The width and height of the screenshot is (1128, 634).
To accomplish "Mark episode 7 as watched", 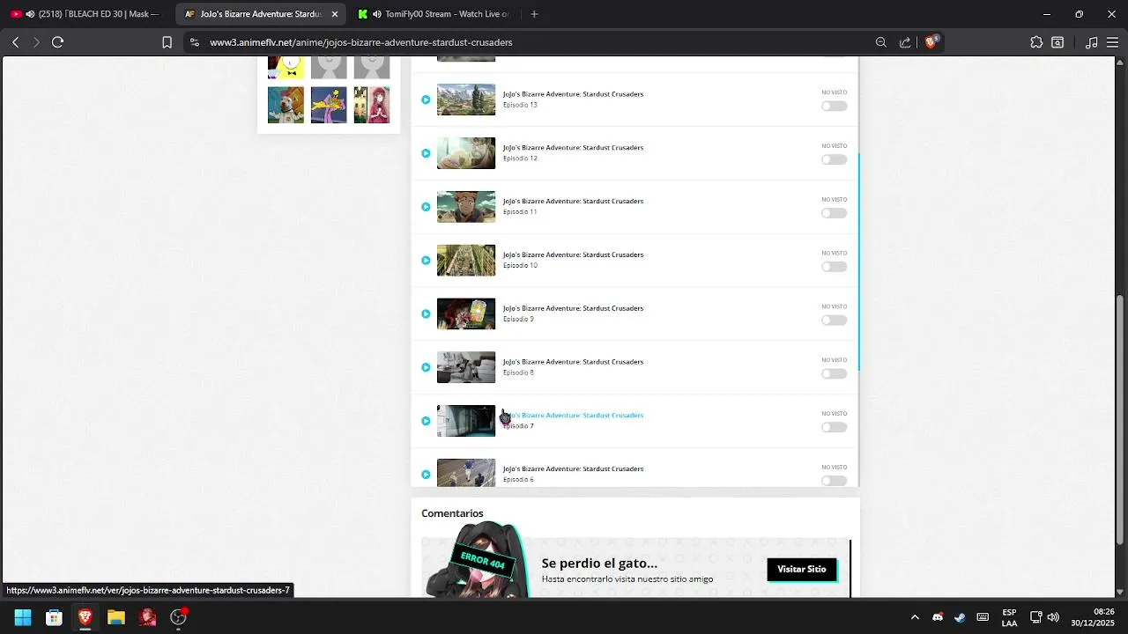I will click(x=834, y=427).
